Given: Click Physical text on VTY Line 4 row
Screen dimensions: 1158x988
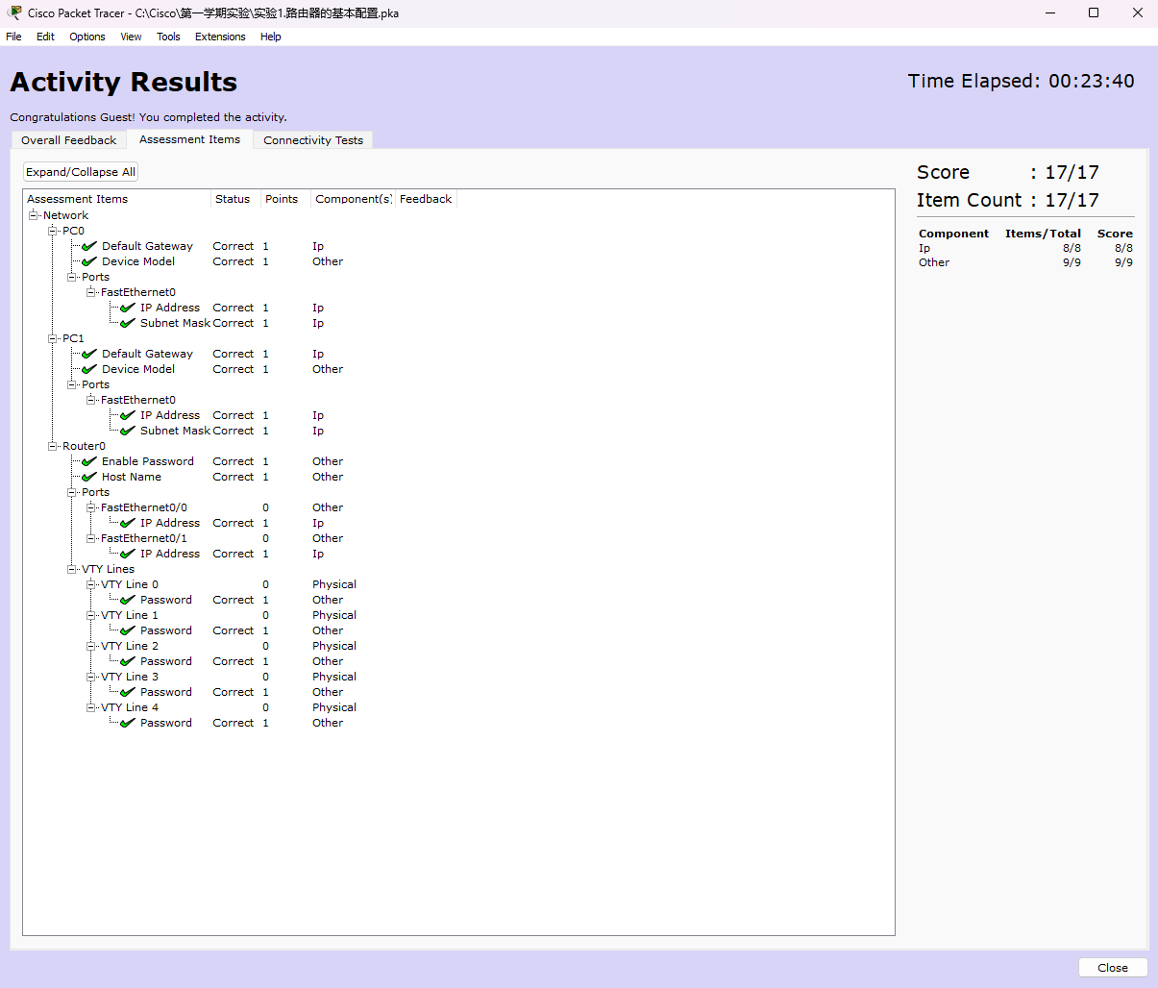Looking at the screenshot, I should (334, 707).
